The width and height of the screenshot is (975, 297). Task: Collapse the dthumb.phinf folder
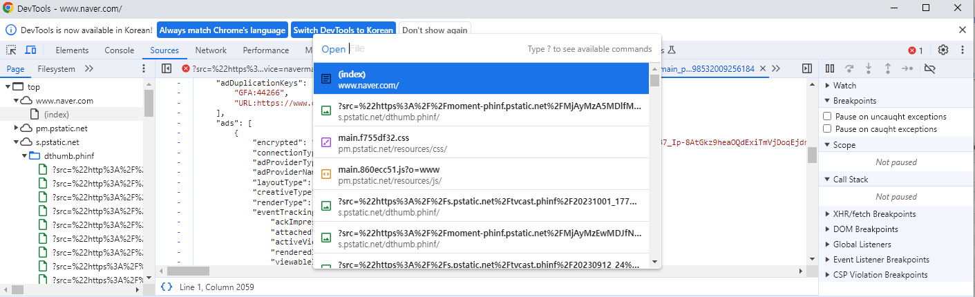[x=25, y=156]
